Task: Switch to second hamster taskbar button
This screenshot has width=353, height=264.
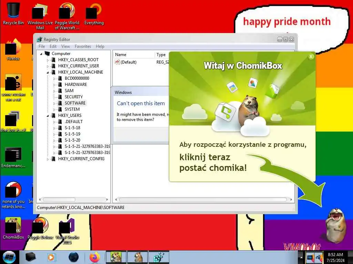Action: pos(138,257)
